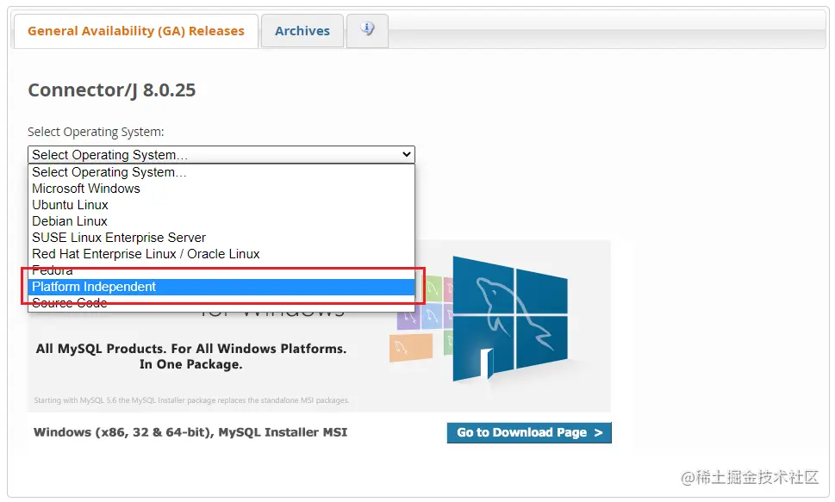Select the Platform Independent option
The image size is (835, 502).
coord(221,287)
